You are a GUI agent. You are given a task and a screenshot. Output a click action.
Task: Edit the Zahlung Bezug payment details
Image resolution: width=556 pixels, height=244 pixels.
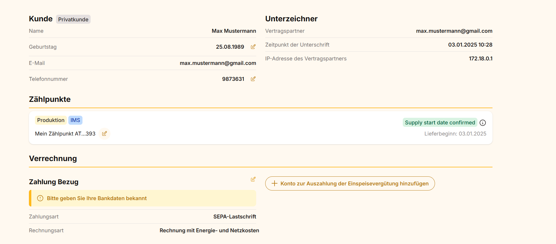[x=253, y=179]
